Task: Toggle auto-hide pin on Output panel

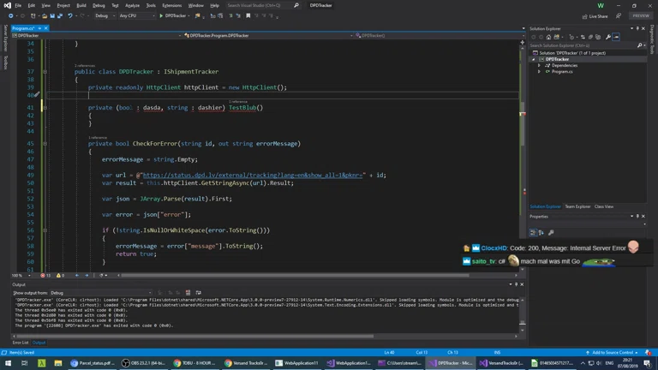Action: [516, 284]
